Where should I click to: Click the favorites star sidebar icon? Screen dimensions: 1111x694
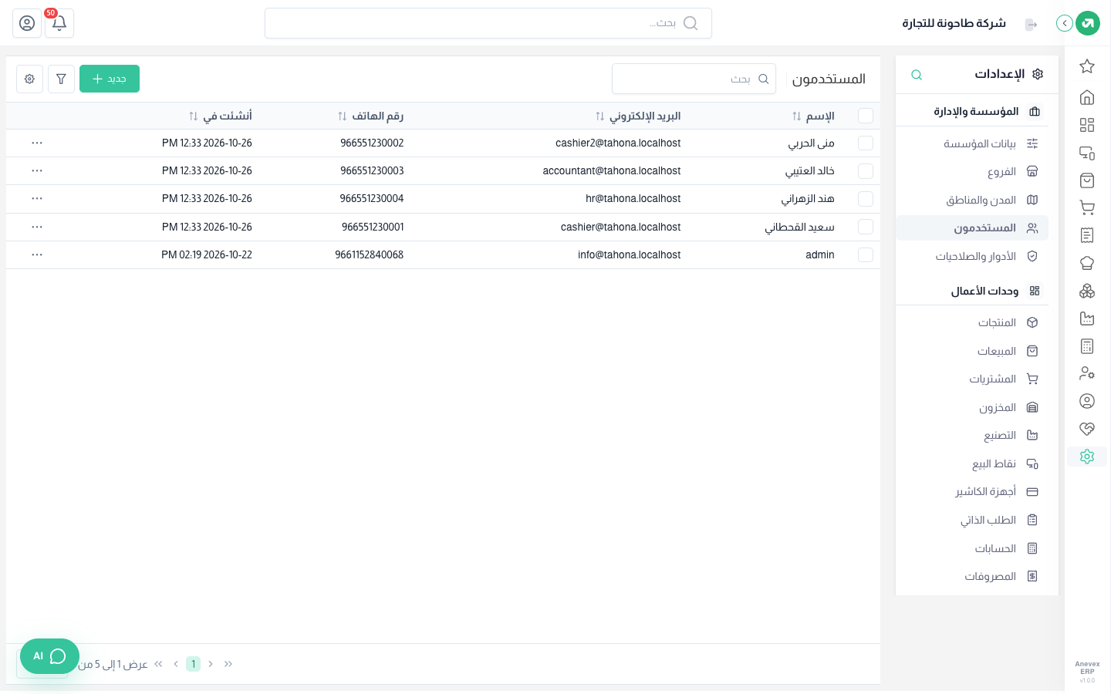[1087, 66]
